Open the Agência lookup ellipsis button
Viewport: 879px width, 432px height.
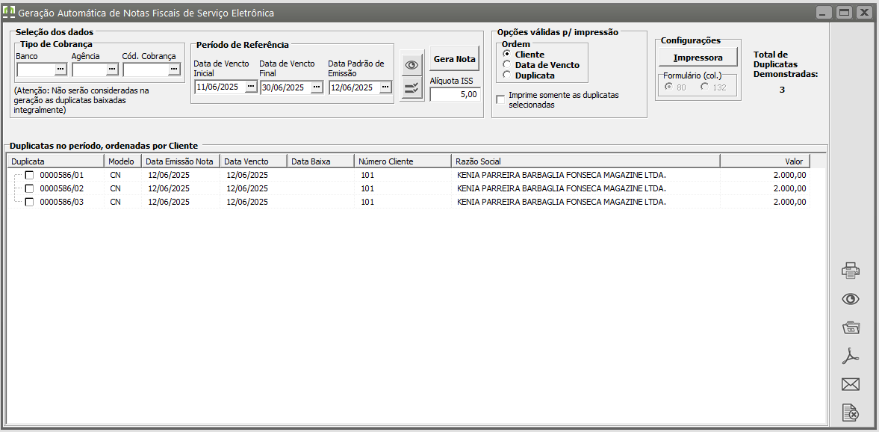[x=112, y=69]
